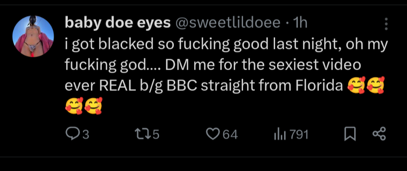
Task: Open the three-dot more options menu
Action: point(386,24)
